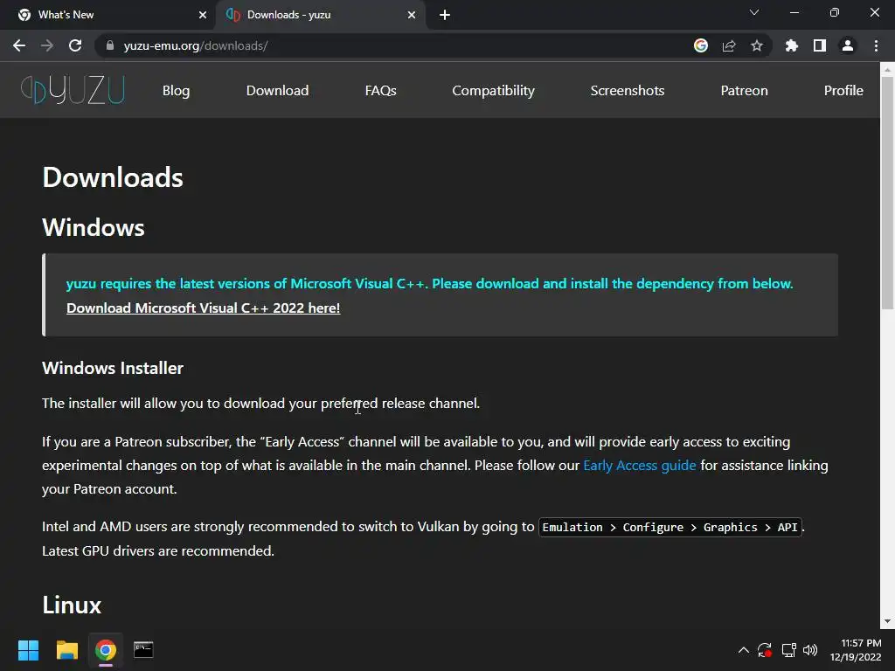Viewport: 895px width, 671px height.
Task: Show hidden system tray icons
Action: click(743, 650)
